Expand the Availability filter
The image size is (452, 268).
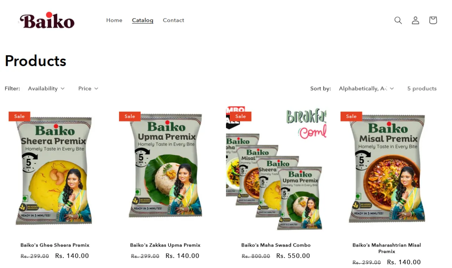(x=46, y=88)
